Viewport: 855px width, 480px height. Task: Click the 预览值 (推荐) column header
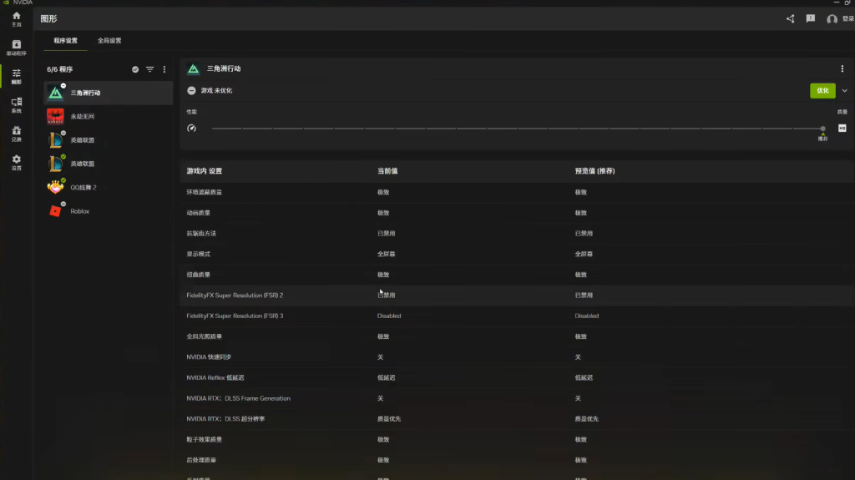(x=594, y=171)
